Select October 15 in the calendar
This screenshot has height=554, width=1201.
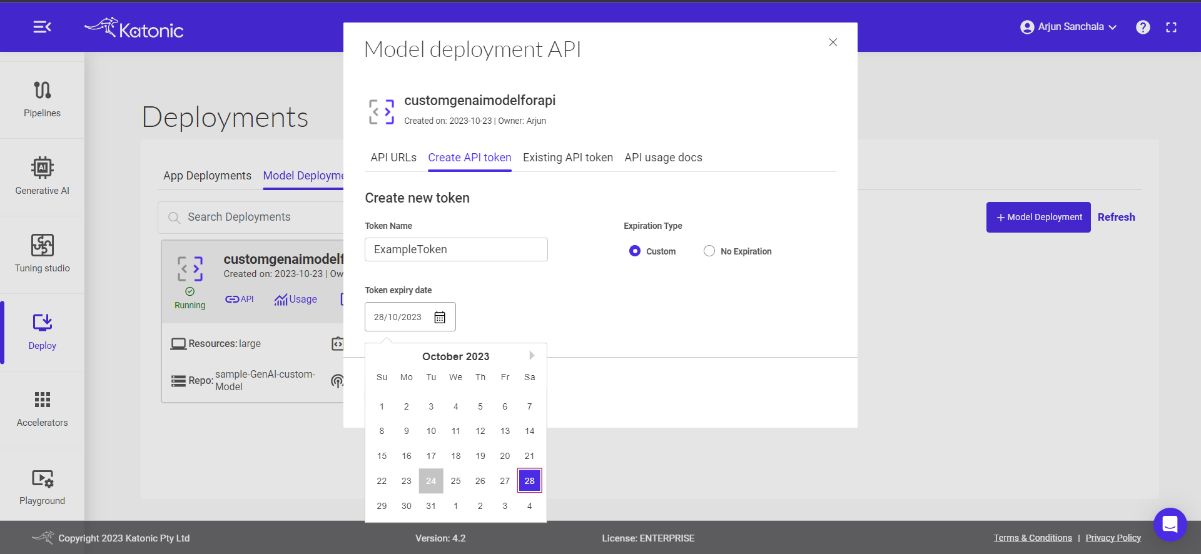pyautogui.click(x=382, y=456)
